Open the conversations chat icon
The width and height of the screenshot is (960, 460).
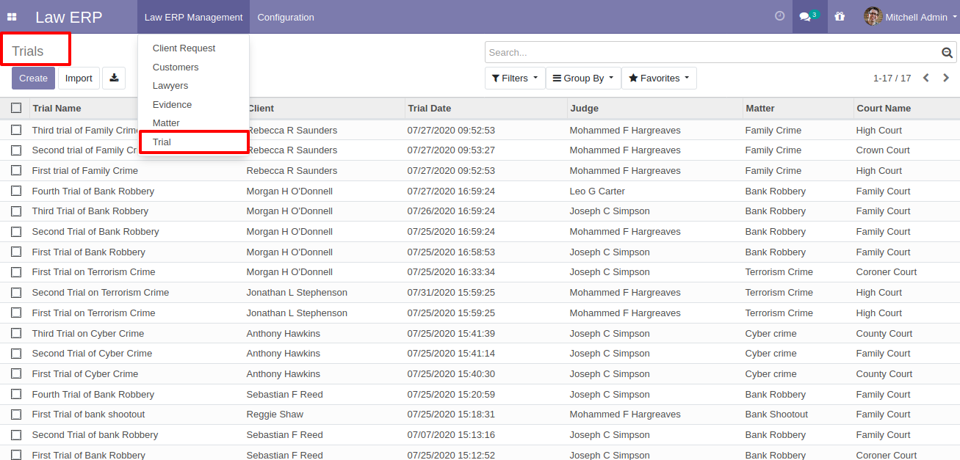coord(809,16)
